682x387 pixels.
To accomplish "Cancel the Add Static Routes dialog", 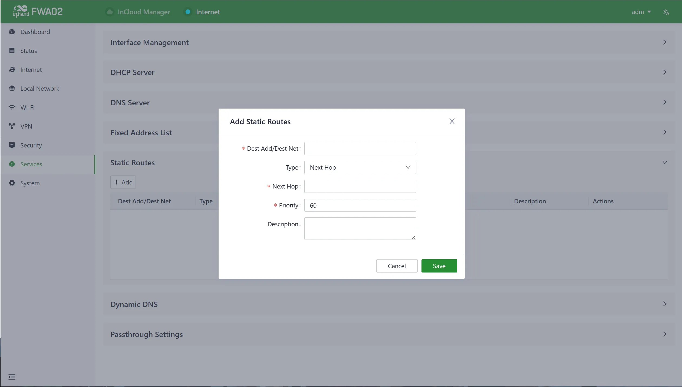I will 397,266.
